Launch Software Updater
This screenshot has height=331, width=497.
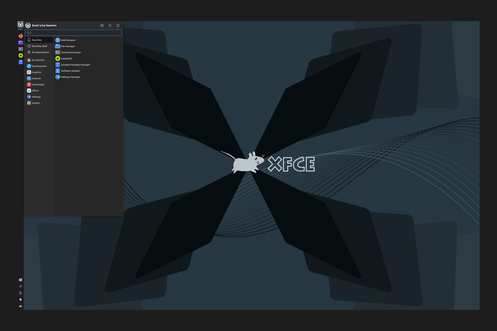pos(88,71)
